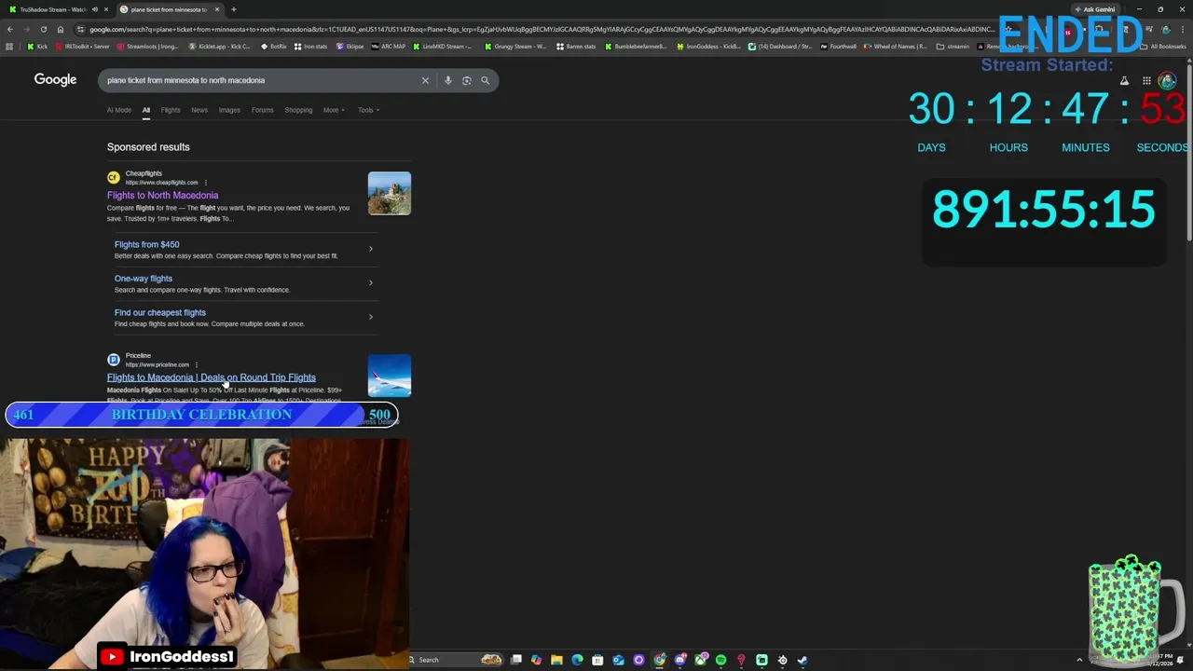Open the Cheapflights ad thumbnail image
1193x671 pixels.
pos(389,193)
